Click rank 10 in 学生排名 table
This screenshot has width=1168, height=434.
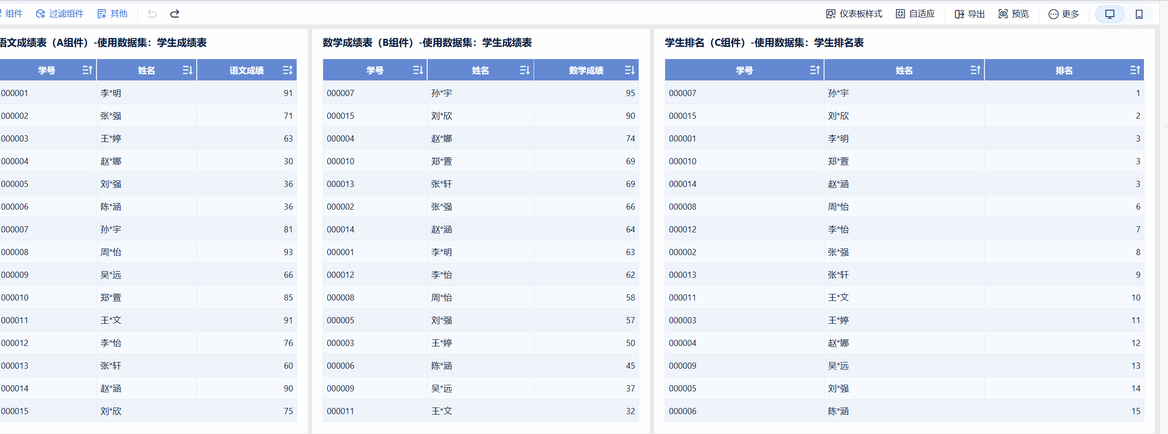point(1136,298)
